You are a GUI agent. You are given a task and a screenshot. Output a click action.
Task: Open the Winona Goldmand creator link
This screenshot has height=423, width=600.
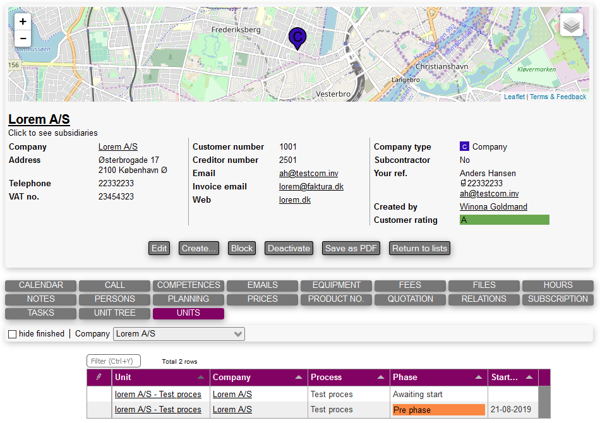pyautogui.click(x=493, y=207)
